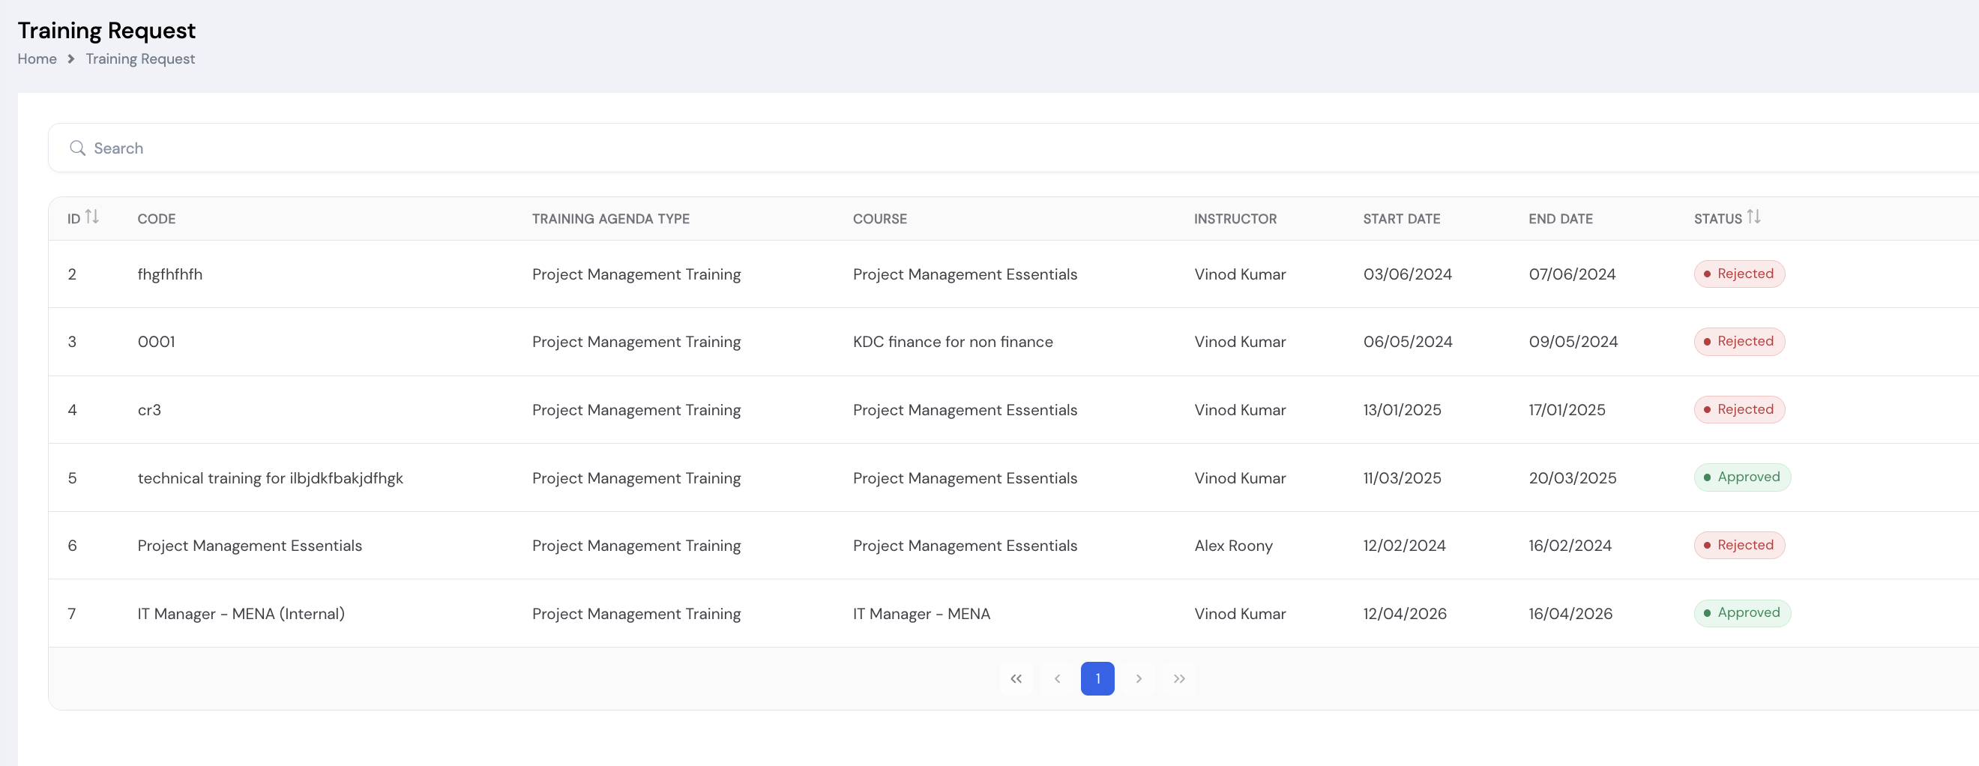Screen dimensions: 1979x766
Task: Click end date 16/02/2024
Action: [x=1570, y=546]
